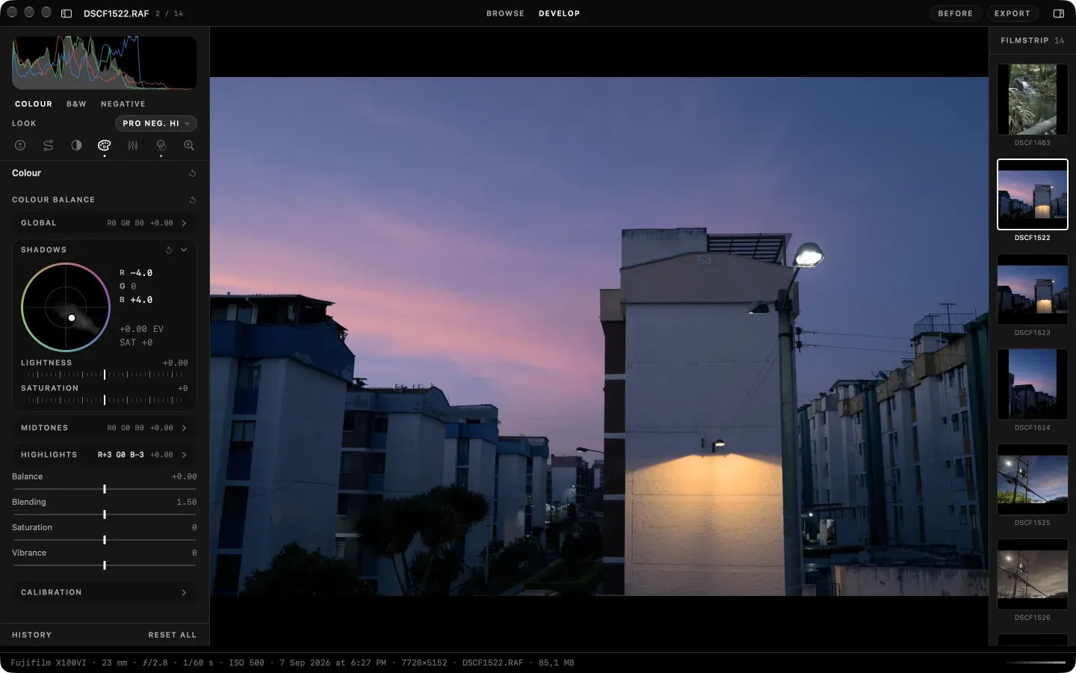Open the History panel

click(x=31, y=635)
